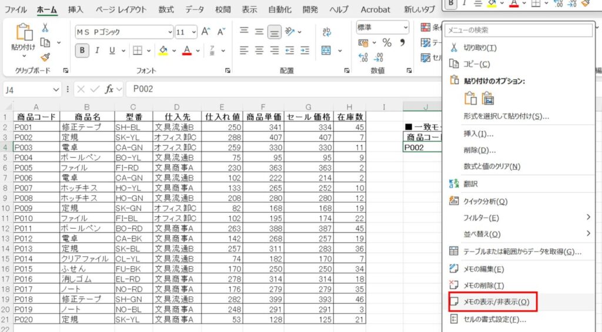This screenshot has height=332, width=602.
Task: Switch to the 数式 tab
Action: click(166, 9)
